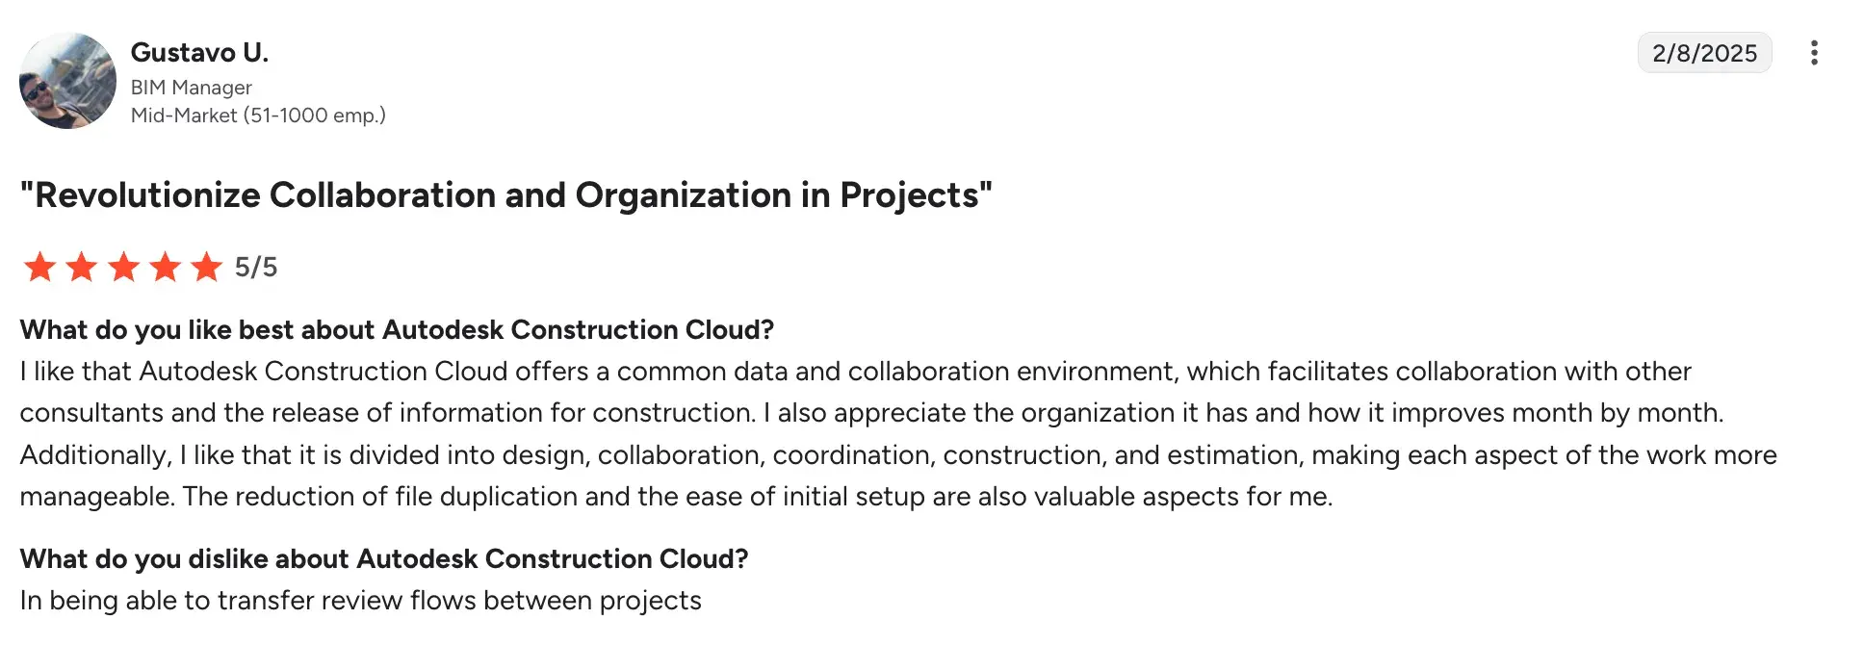
Task: Click the 2/8/2025 date badge
Action: (x=1704, y=53)
